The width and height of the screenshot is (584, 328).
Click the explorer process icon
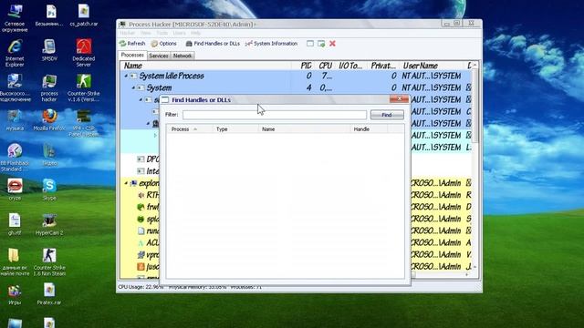point(133,183)
